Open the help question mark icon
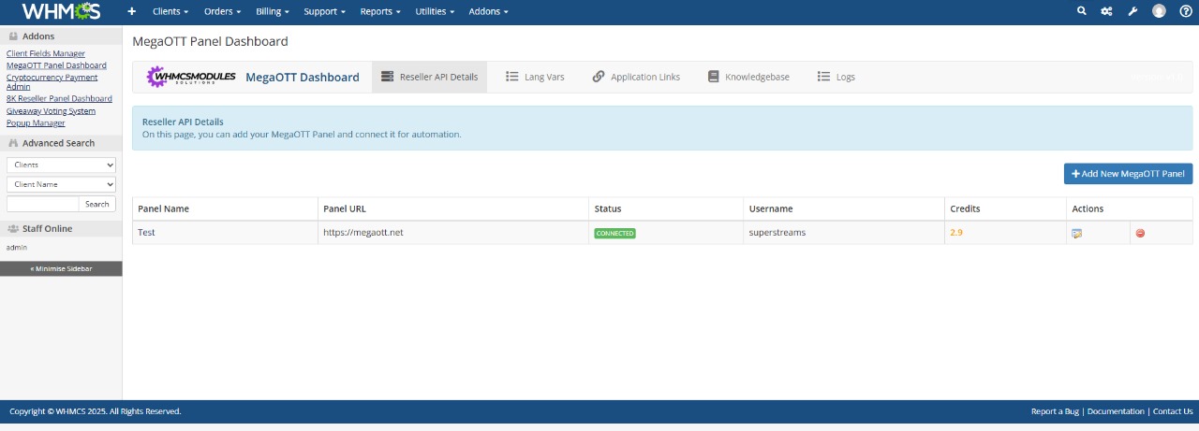 tap(1186, 11)
